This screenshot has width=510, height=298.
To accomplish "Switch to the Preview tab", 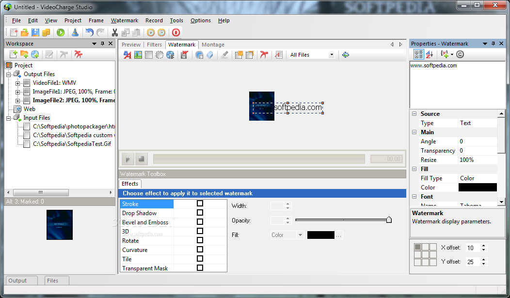I will click(x=131, y=45).
